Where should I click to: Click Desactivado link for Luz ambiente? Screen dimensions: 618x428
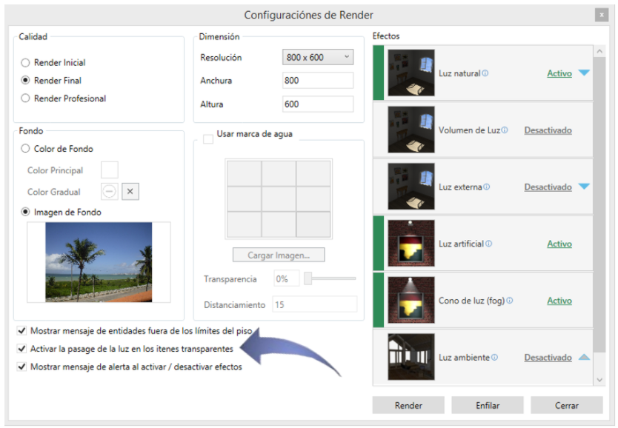pos(548,357)
